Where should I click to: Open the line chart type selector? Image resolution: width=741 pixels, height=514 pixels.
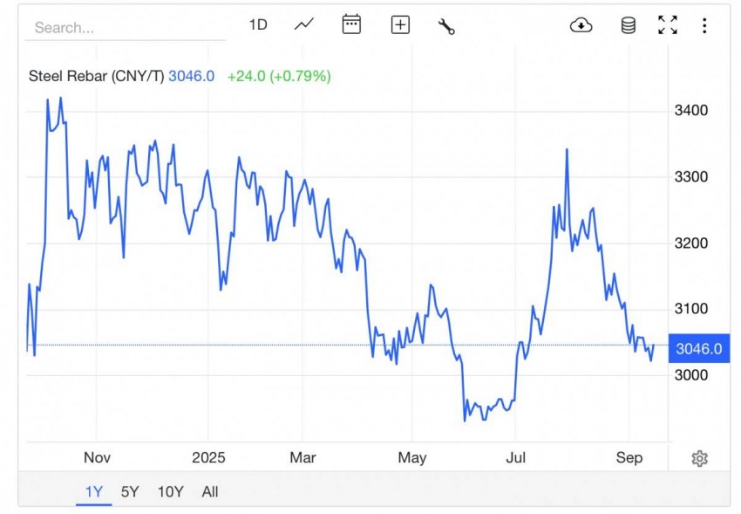tap(304, 25)
